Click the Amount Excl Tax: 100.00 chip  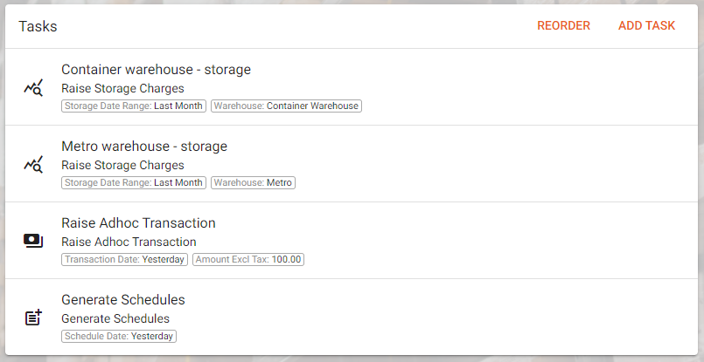click(248, 260)
